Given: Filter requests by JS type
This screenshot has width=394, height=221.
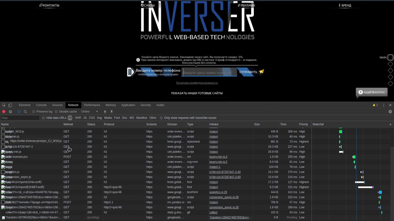Looking at the screenshot, I should [85, 118].
